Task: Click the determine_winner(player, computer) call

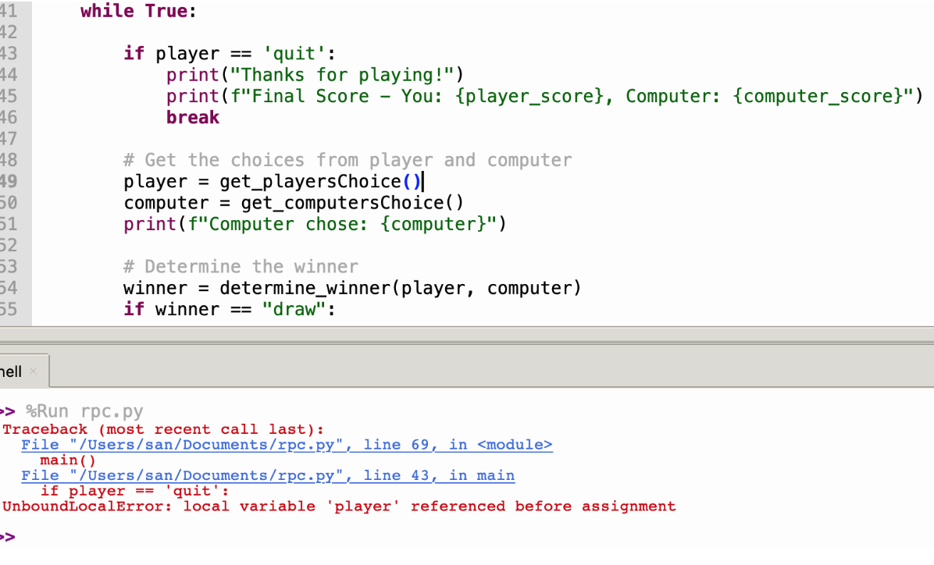Action: point(400,288)
